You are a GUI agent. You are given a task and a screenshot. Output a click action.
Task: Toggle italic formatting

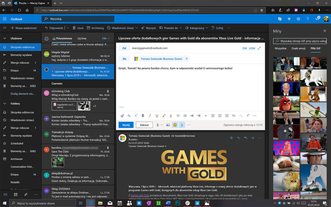[150, 116]
